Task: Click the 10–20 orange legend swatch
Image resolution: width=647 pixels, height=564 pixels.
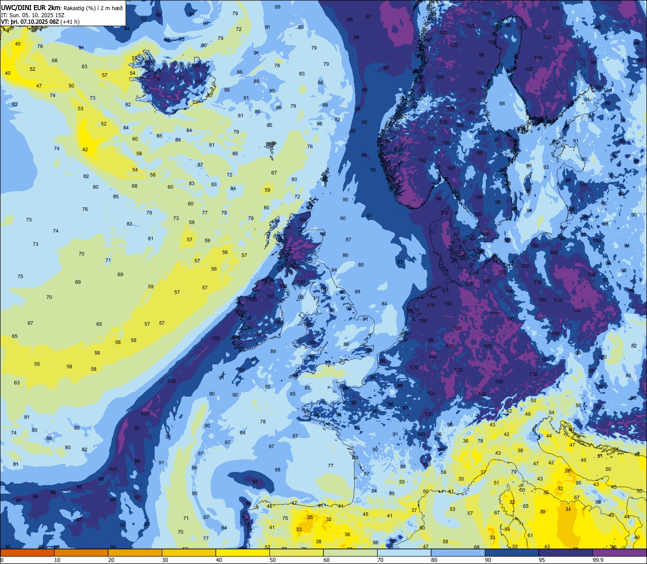Action: [81, 553]
